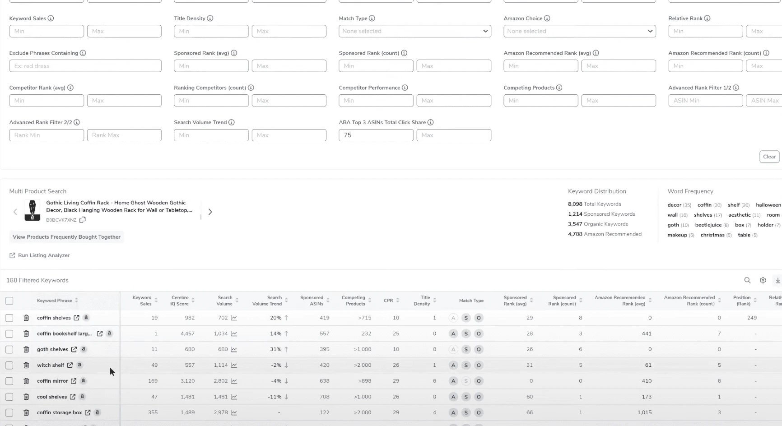This screenshot has width=782, height=426.
Task: Toggle the select-all keywords checkbox
Action: pyautogui.click(x=9, y=301)
